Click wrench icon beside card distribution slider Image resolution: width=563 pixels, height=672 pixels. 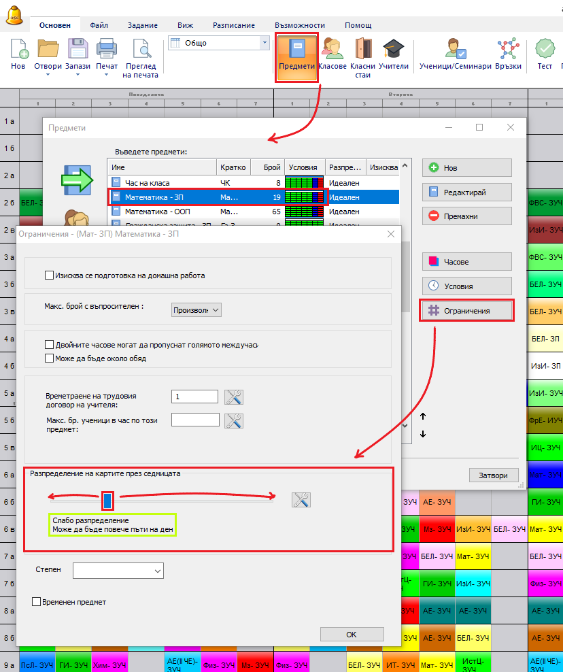[x=301, y=500]
